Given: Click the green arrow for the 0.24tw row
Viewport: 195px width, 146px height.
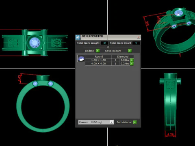Looking at the screenshot, I should pyautogui.click(x=132, y=64).
